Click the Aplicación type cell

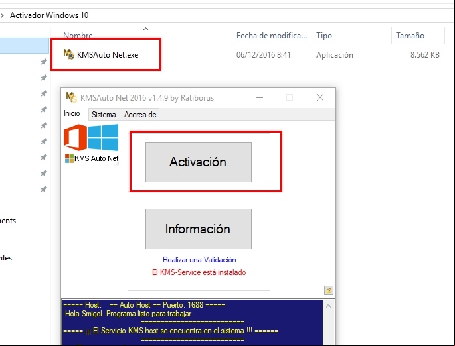(x=335, y=55)
